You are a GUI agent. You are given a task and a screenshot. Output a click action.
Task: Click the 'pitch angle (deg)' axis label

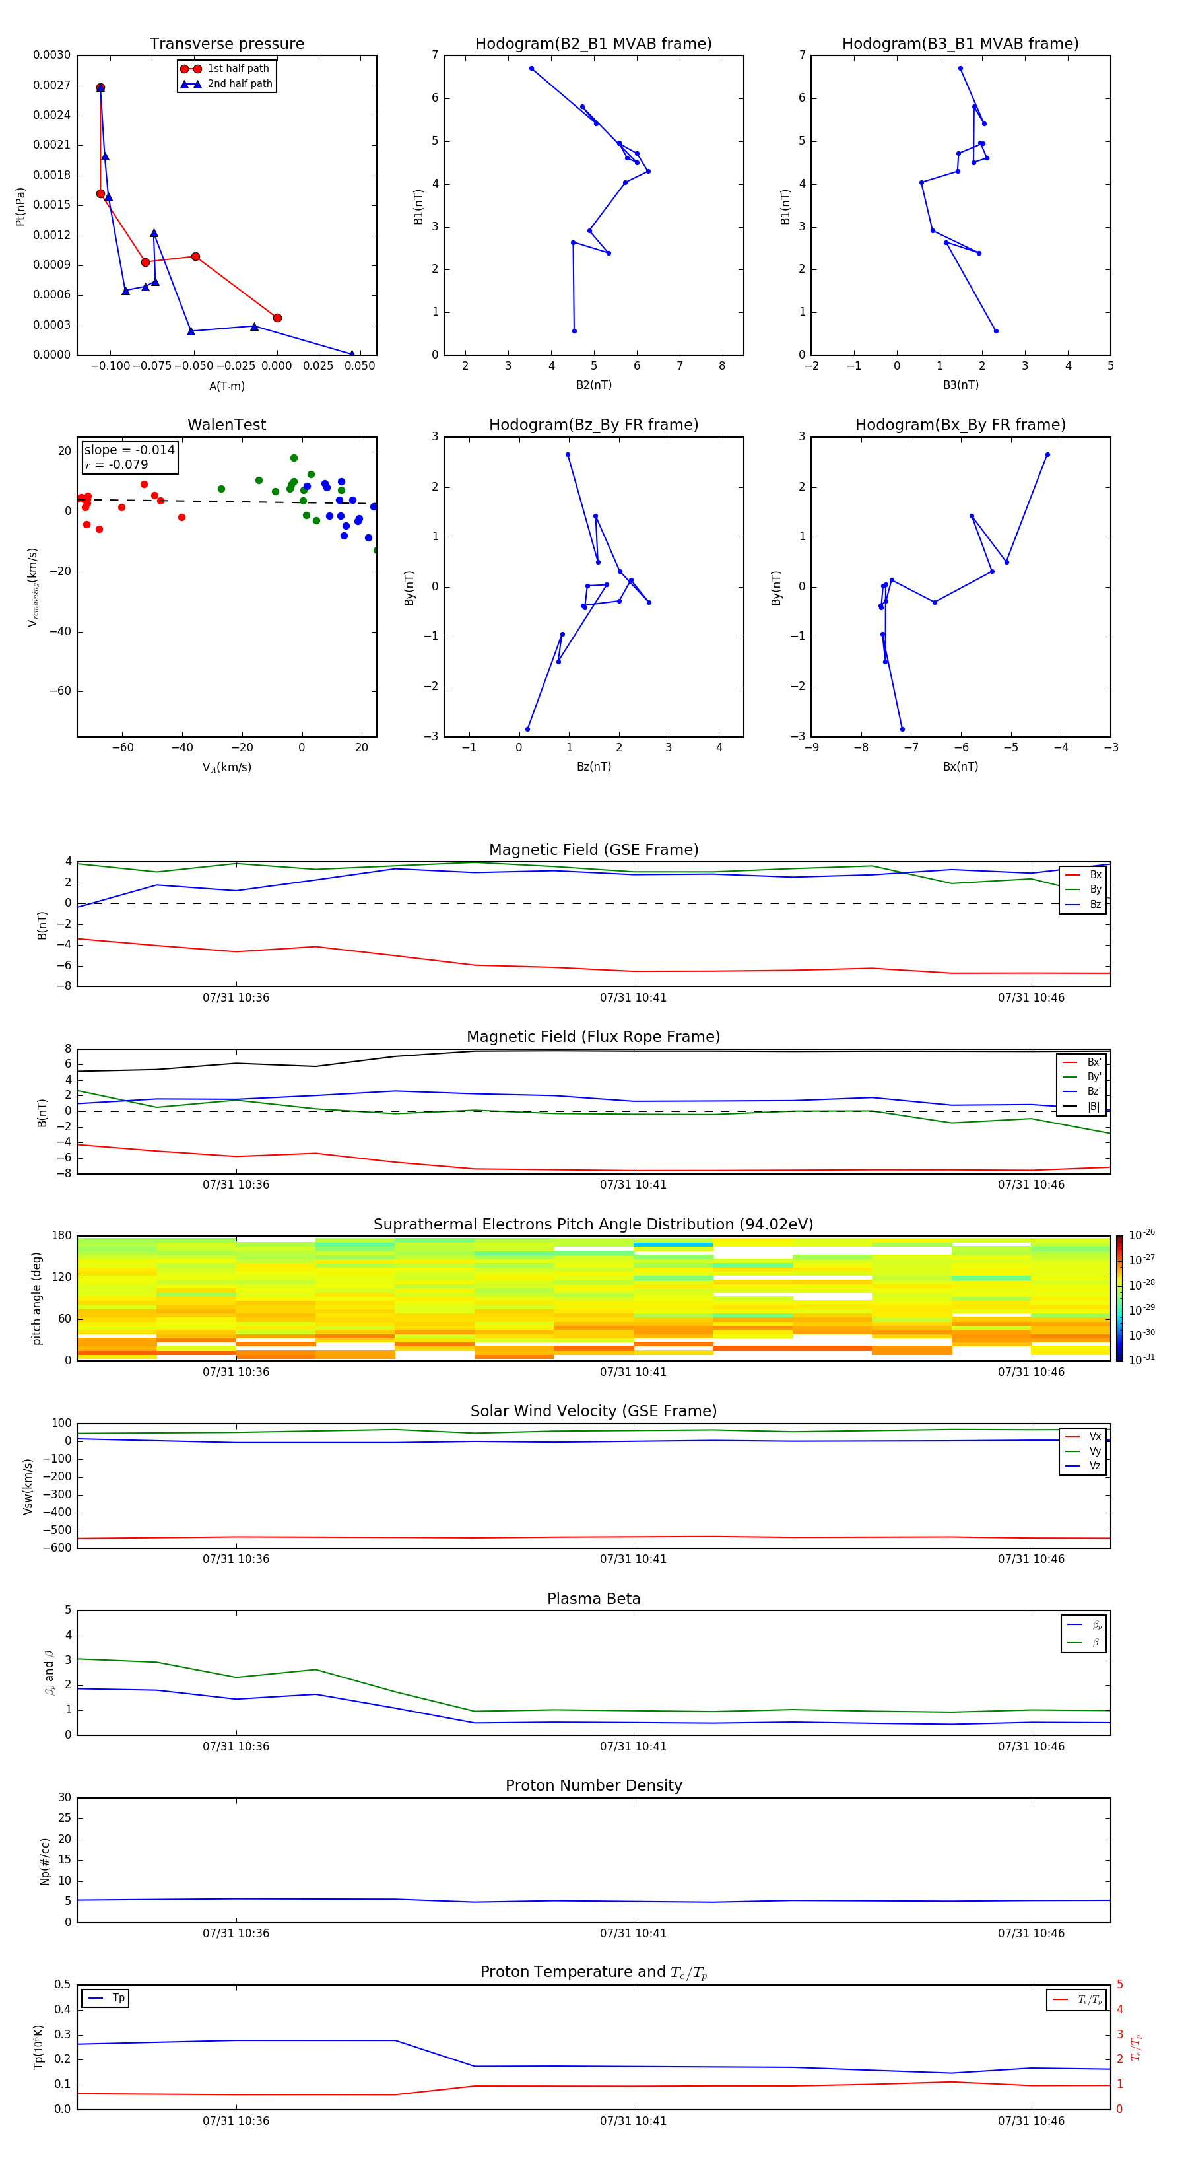pos(36,1298)
